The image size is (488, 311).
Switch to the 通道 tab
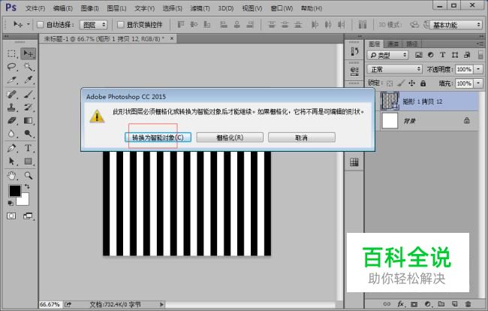tap(393, 44)
